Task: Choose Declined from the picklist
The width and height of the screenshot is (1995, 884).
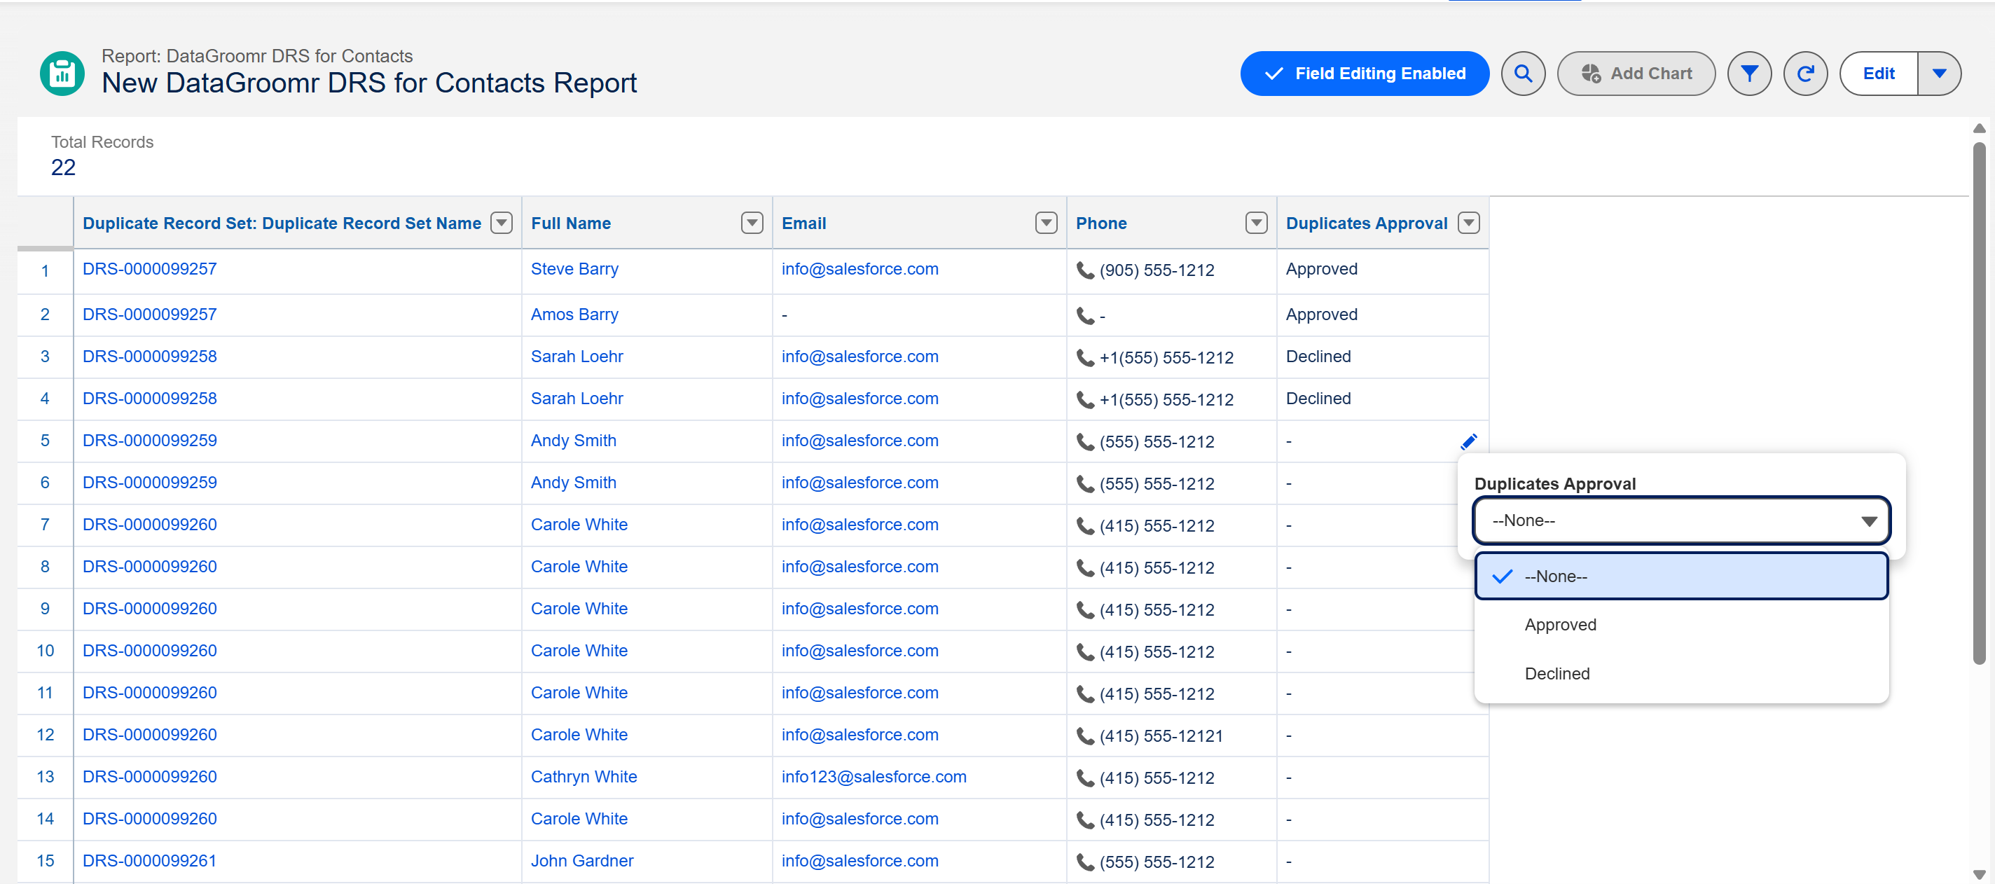Action: click(x=1556, y=673)
